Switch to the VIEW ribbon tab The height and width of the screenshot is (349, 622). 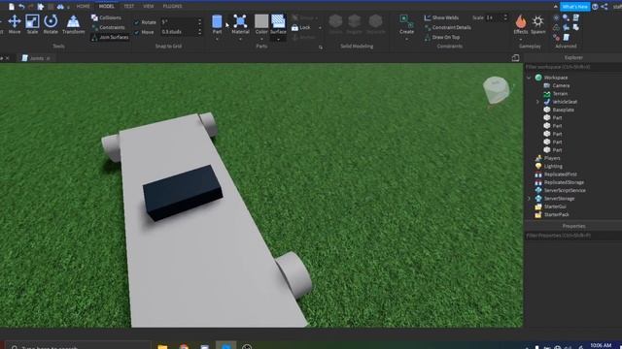[x=149, y=7]
